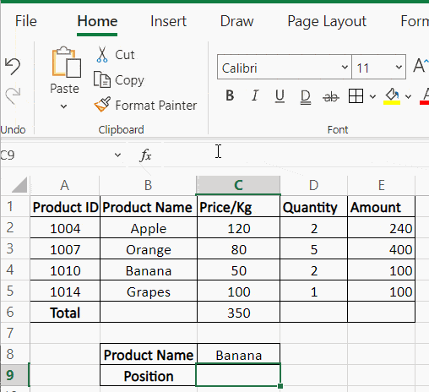The image size is (429, 392).
Task: Select the price cell showing 50
Action: [x=239, y=270]
